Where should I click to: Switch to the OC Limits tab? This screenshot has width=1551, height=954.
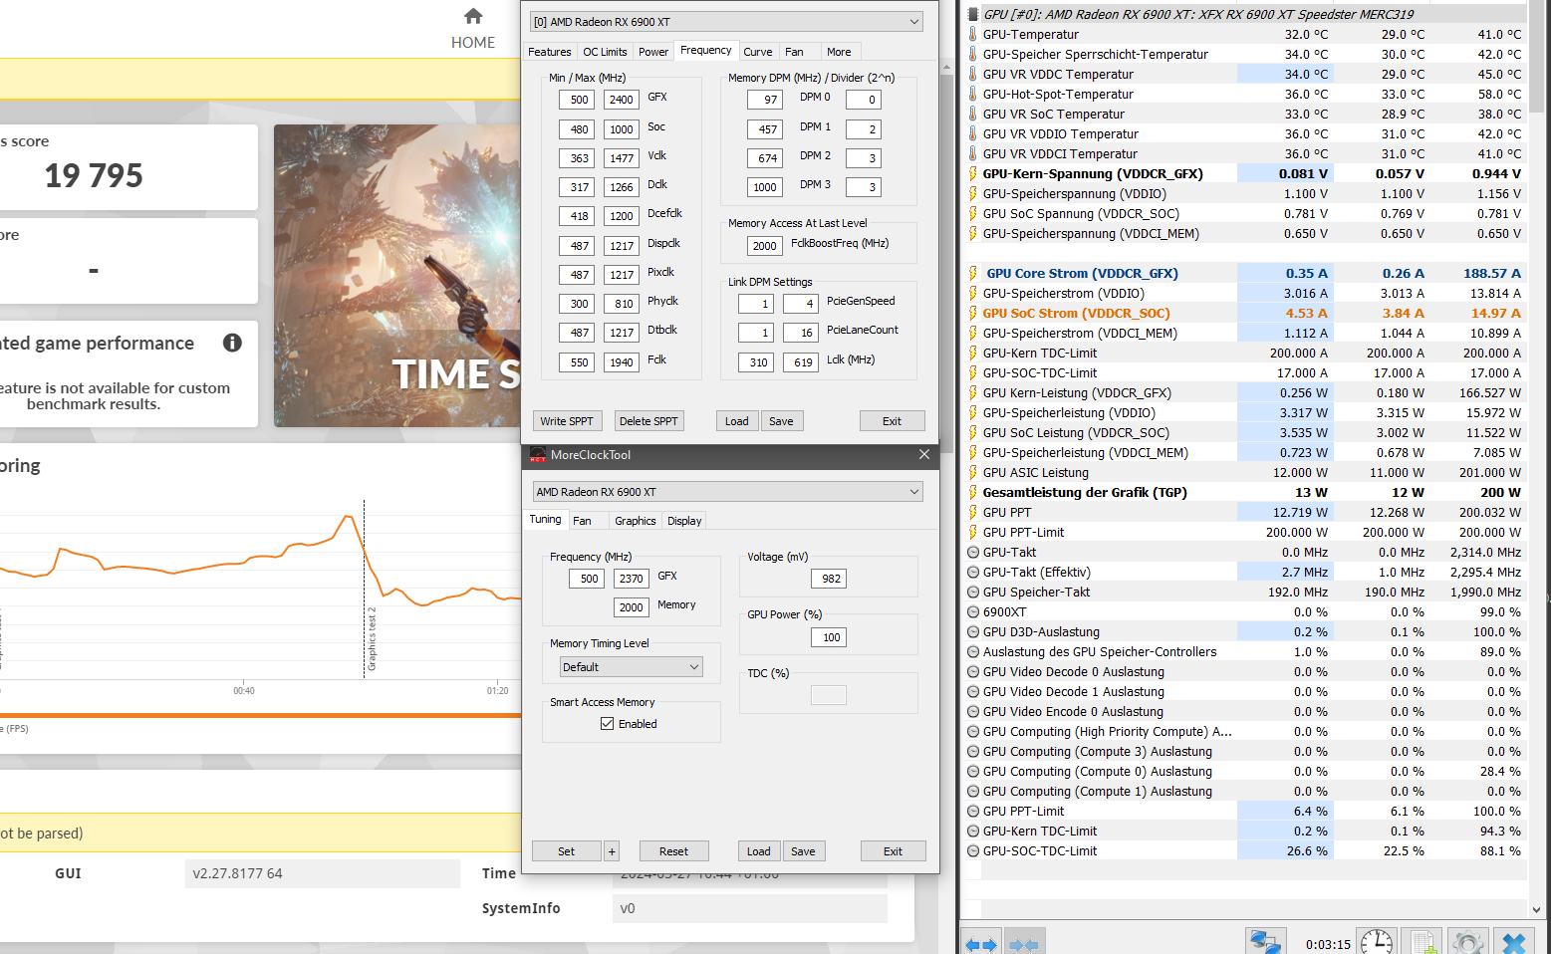(x=605, y=52)
